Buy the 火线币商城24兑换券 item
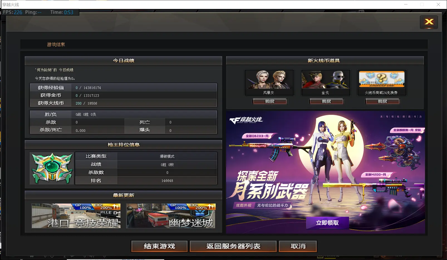This screenshot has height=260, width=447. click(x=382, y=101)
